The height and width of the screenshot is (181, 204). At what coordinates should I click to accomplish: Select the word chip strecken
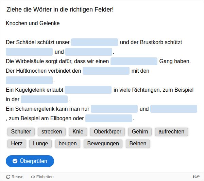[52, 132]
